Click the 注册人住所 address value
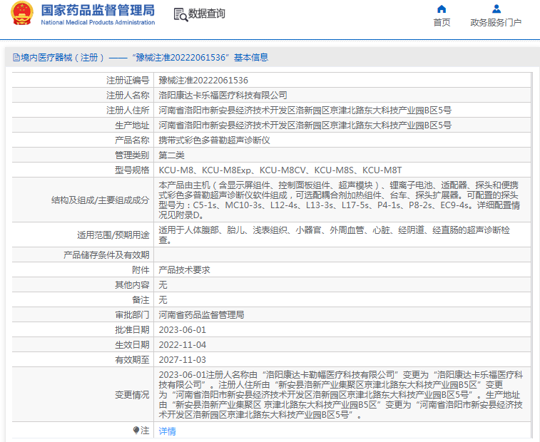 click(x=305, y=110)
